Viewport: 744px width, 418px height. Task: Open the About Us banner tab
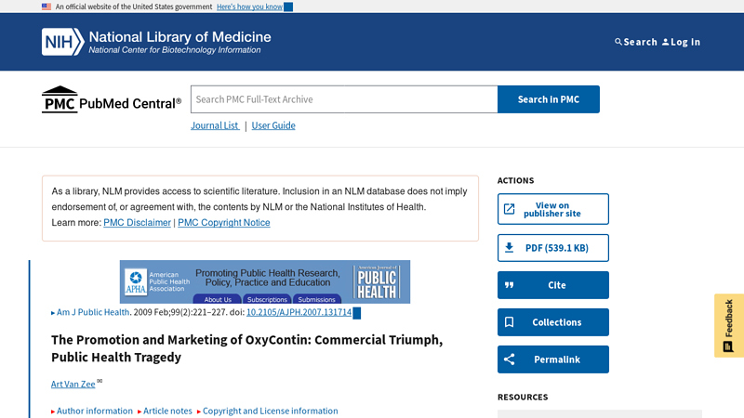click(x=218, y=299)
